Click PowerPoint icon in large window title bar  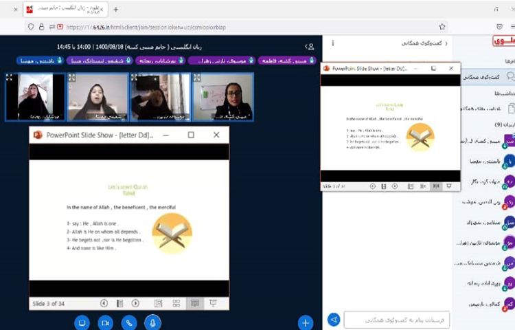[x=38, y=135]
